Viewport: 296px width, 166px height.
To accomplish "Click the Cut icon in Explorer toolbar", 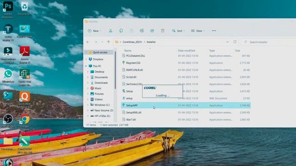I will [x=111, y=31].
